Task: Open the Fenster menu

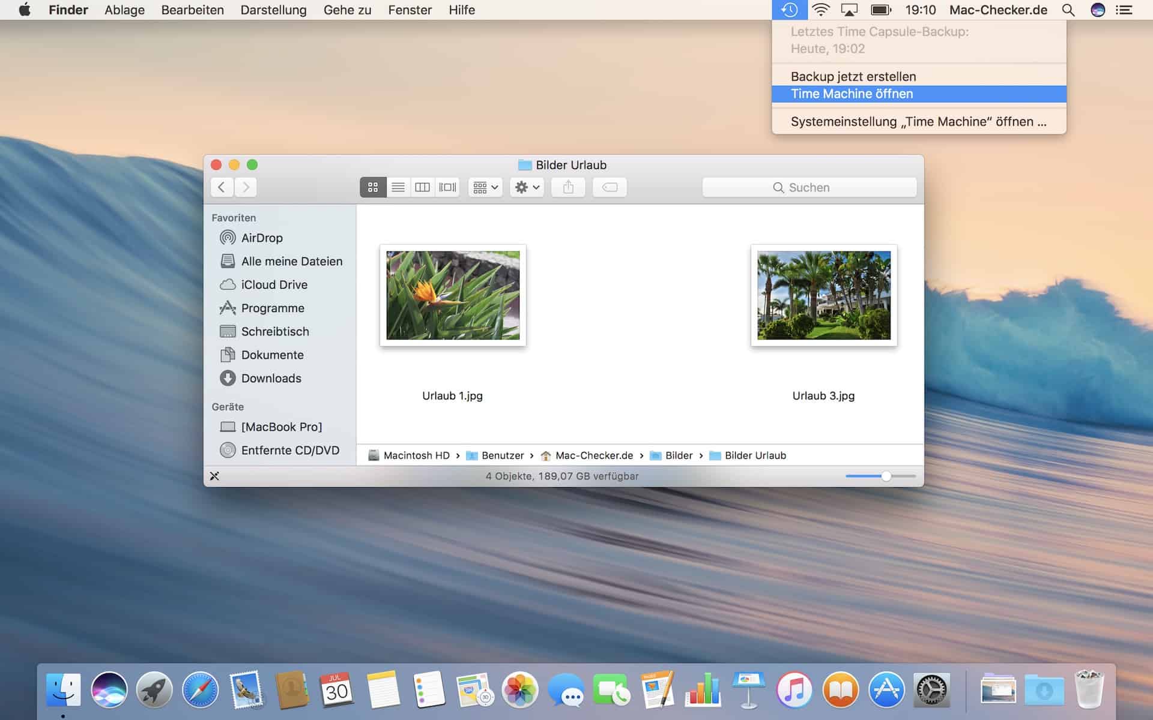Action: click(410, 10)
